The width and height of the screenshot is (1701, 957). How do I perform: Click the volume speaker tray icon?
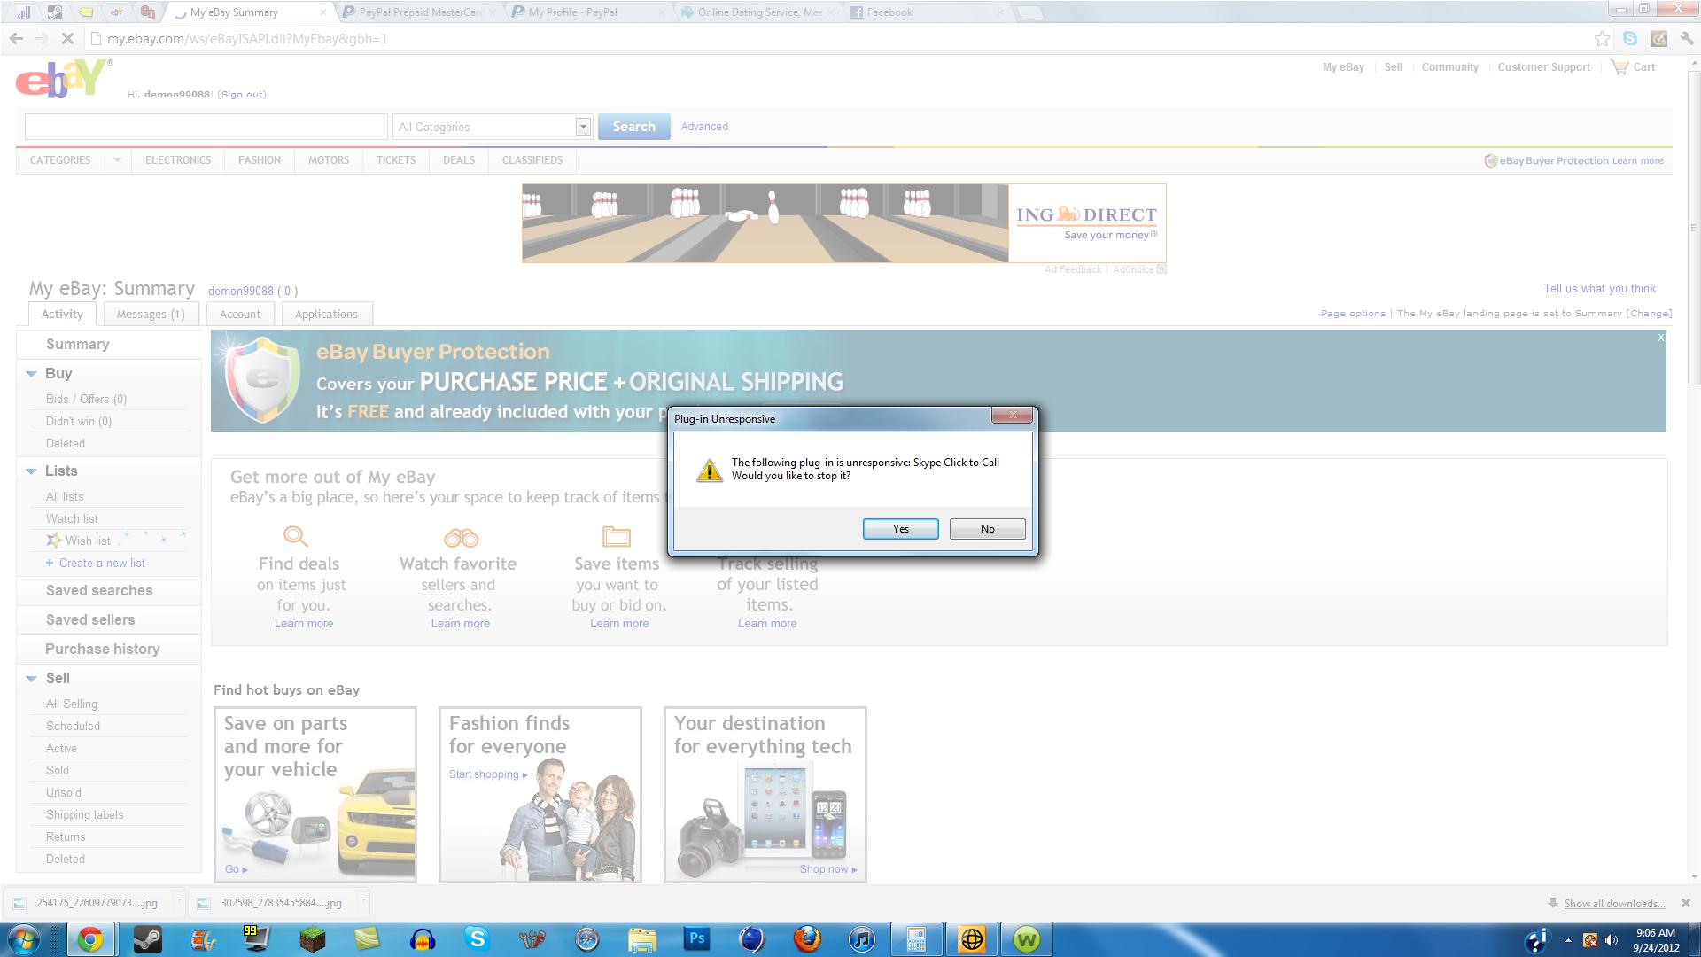coord(1611,940)
